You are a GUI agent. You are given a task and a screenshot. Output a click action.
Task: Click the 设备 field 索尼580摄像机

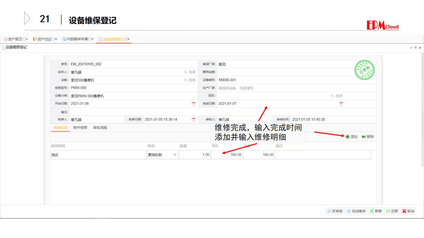click(126, 80)
